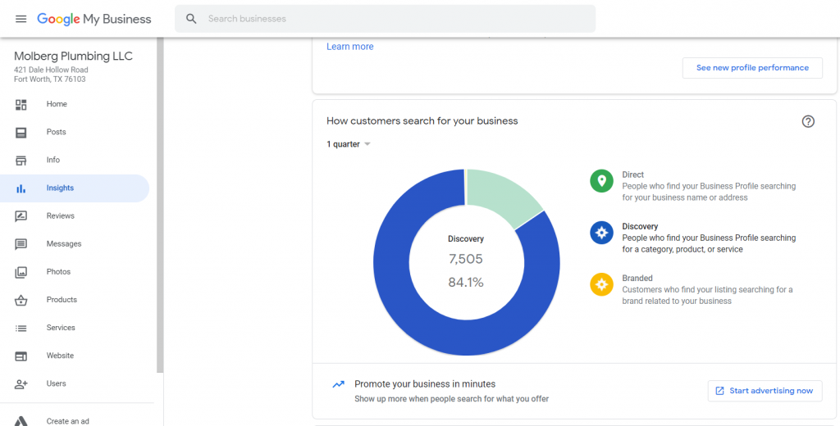Screen dimensions: 840x426
Task: Click the Users add-person icon
Action: (21, 383)
